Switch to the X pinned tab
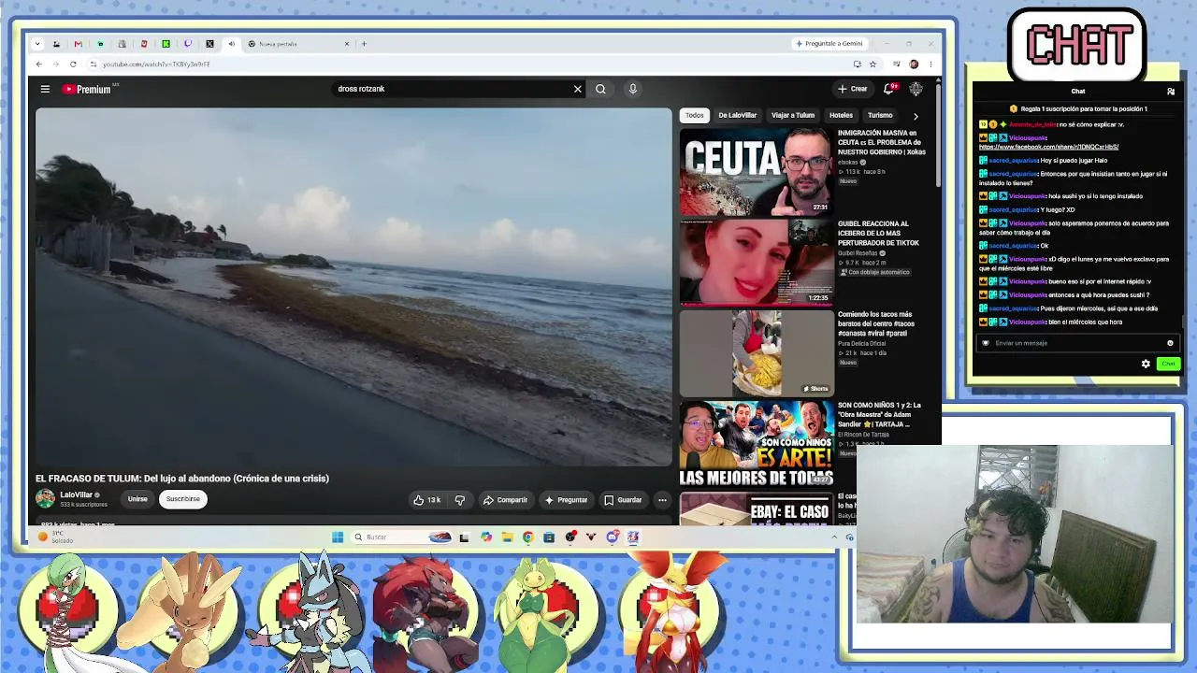This screenshot has width=1197, height=673. tap(209, 44)
